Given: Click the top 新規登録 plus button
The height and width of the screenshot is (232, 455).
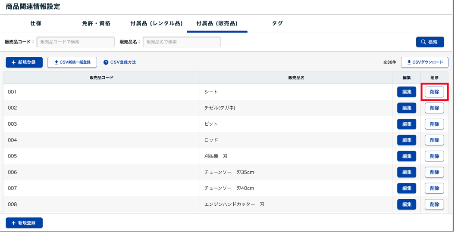Looking at the screenshot, I should [24, 62].
